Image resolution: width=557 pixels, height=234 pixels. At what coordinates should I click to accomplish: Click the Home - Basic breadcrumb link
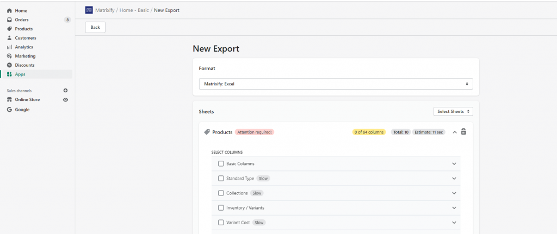tap(134, 10)
